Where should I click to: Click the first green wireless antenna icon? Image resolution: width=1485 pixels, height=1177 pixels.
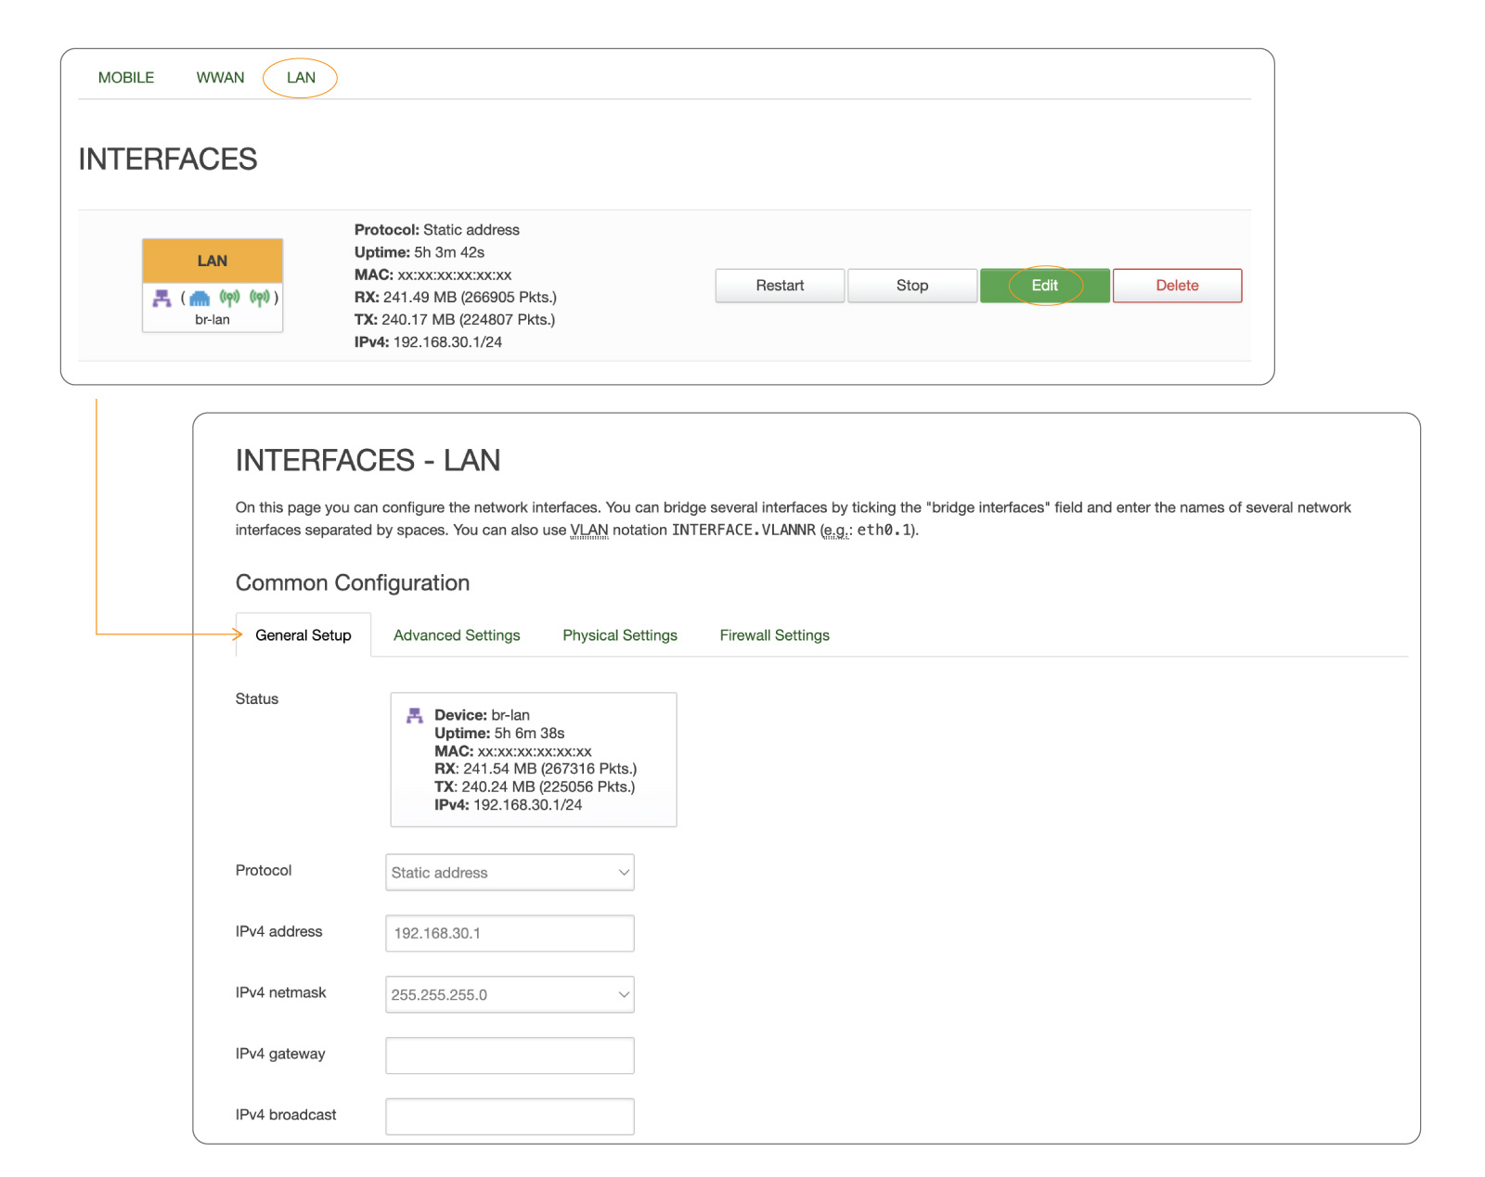tap(229, 298)
